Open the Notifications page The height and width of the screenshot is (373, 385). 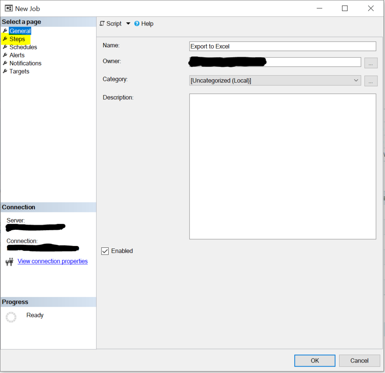click(25, 63)
